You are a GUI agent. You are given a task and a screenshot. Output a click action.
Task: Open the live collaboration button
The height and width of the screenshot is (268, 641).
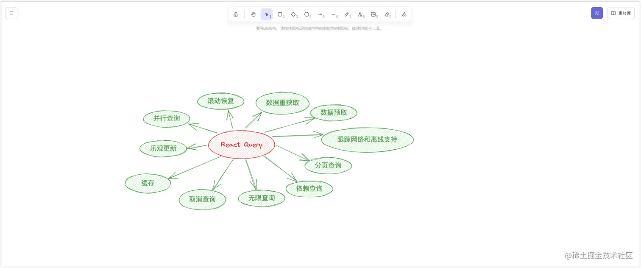597,13
